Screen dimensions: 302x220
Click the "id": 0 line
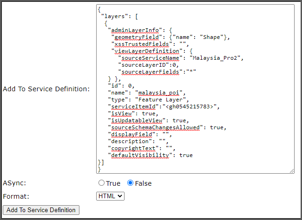tap(121, 86)
